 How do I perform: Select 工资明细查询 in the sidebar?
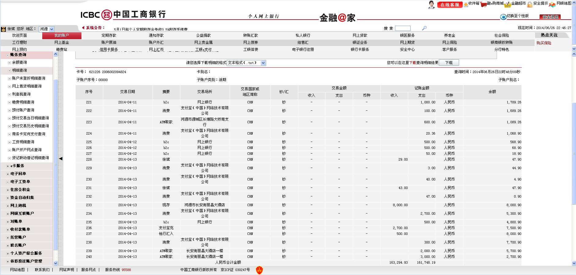(x=23, y=142)
